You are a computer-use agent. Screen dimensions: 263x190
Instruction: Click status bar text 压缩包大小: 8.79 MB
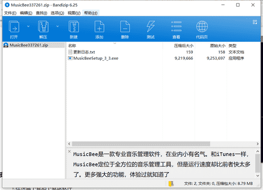234,183
